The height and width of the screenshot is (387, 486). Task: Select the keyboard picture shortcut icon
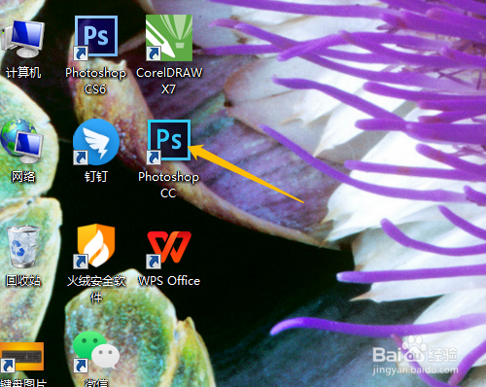pyautogui.click(x=22, y=357)
